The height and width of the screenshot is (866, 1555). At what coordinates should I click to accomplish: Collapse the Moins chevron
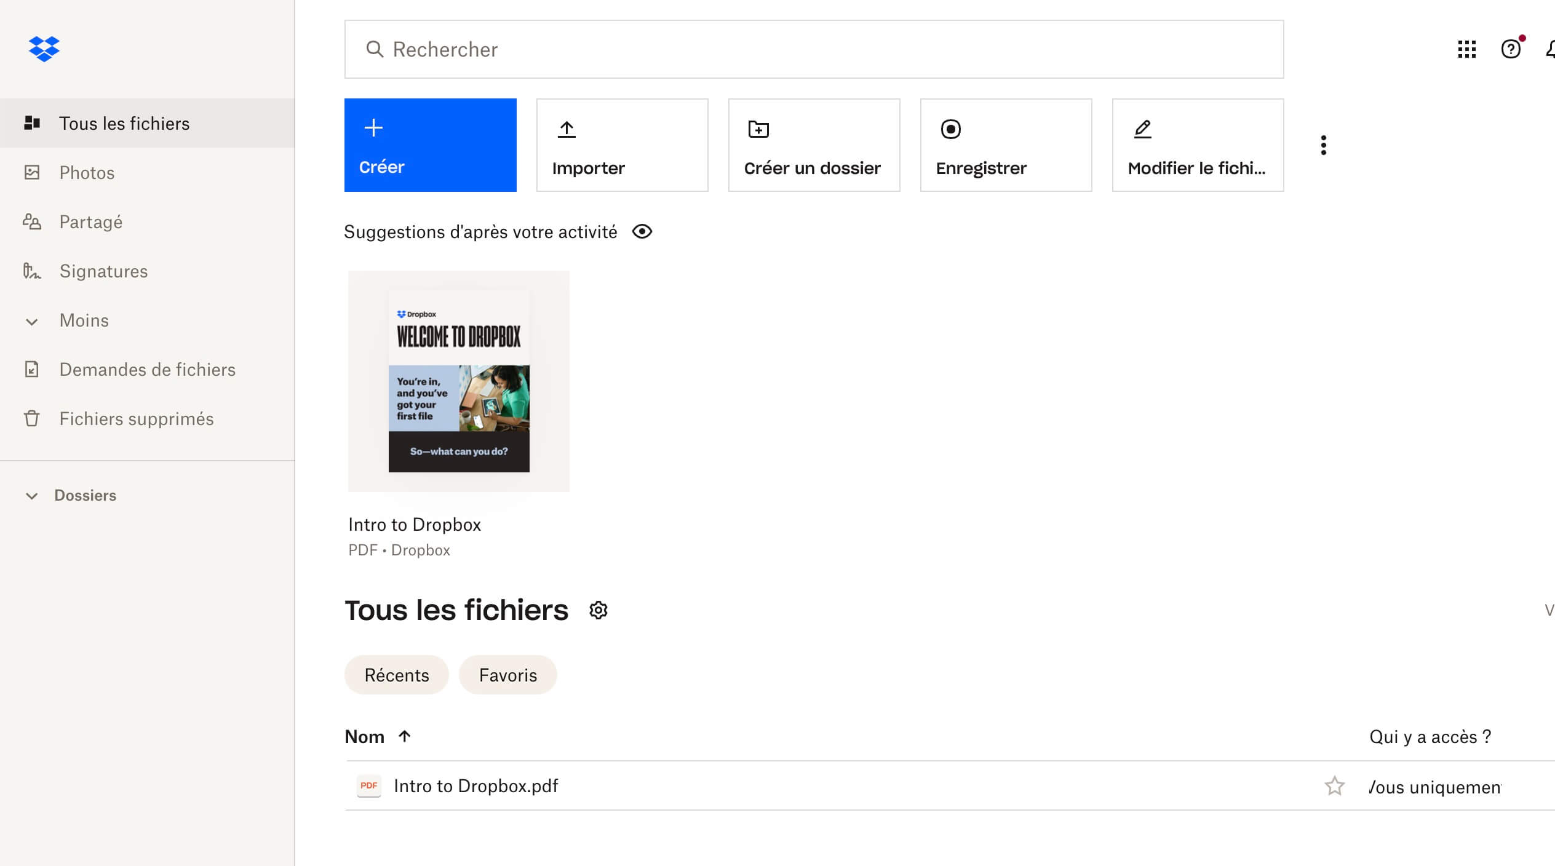click(x=32, y=321)
